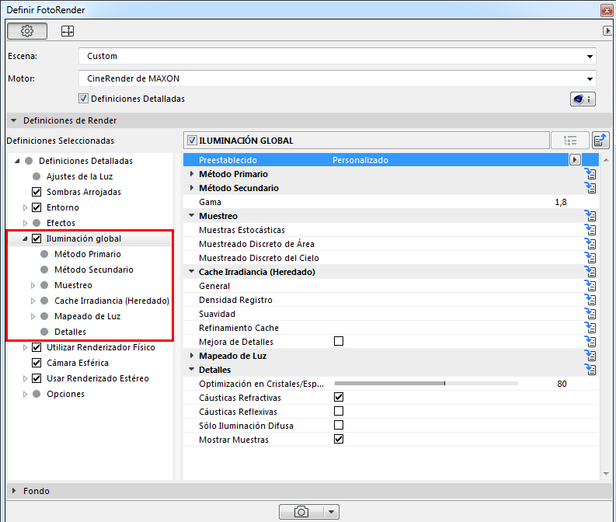Viewport: 616px width, 522px height.
Task: Click the link icon in Mapeado de Luz row
Action: pyautogui.click(x=590, y=356)
